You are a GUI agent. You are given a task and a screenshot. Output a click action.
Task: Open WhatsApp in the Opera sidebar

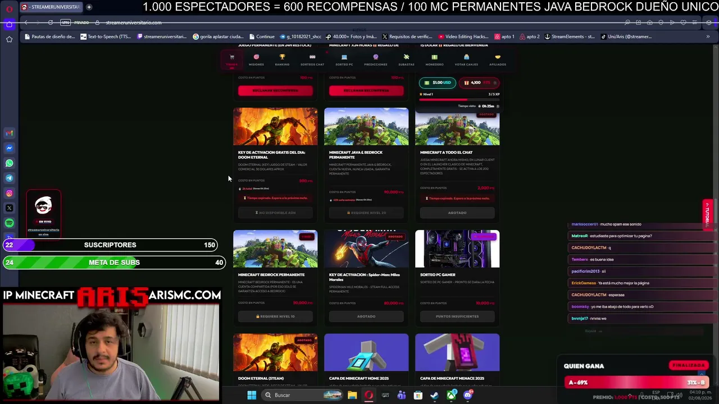[9, 163]
